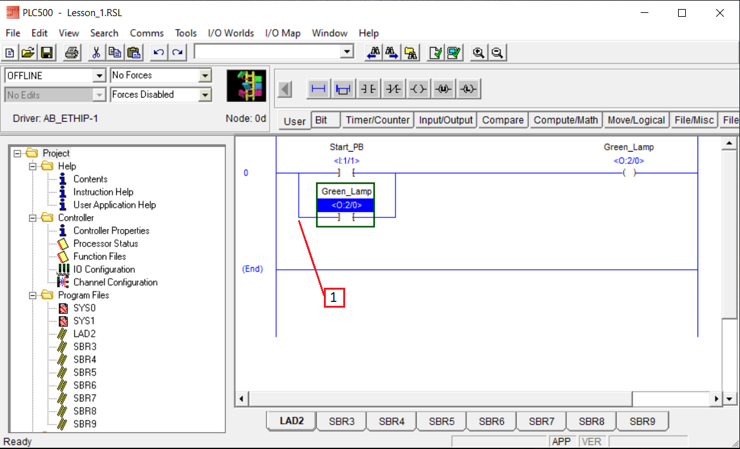Insert a rung branch instruction

click(x=344, y=89)
